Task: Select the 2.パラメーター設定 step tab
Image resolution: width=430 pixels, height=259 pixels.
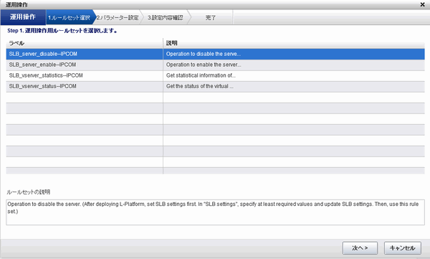Action: tap(118, 18)
